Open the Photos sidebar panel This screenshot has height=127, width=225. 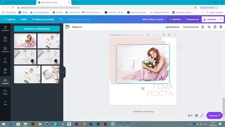[5, 39]
